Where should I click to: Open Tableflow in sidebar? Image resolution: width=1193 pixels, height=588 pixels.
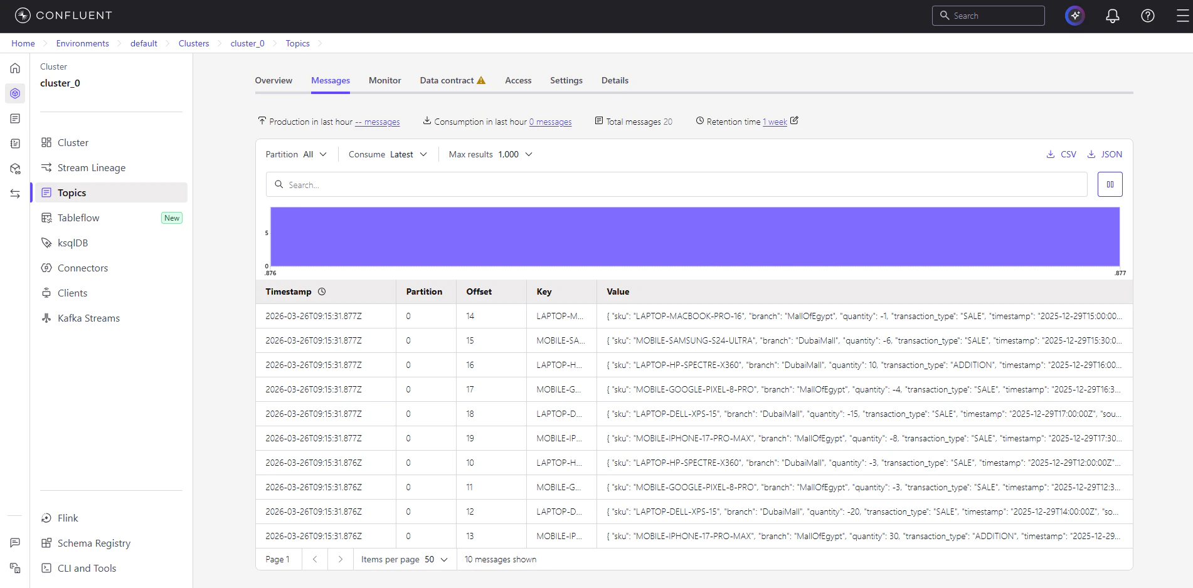point(111,218)
